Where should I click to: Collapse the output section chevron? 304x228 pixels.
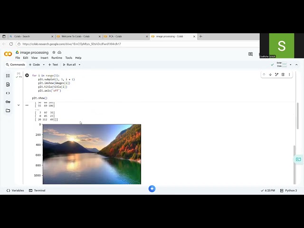click(19, 105)
